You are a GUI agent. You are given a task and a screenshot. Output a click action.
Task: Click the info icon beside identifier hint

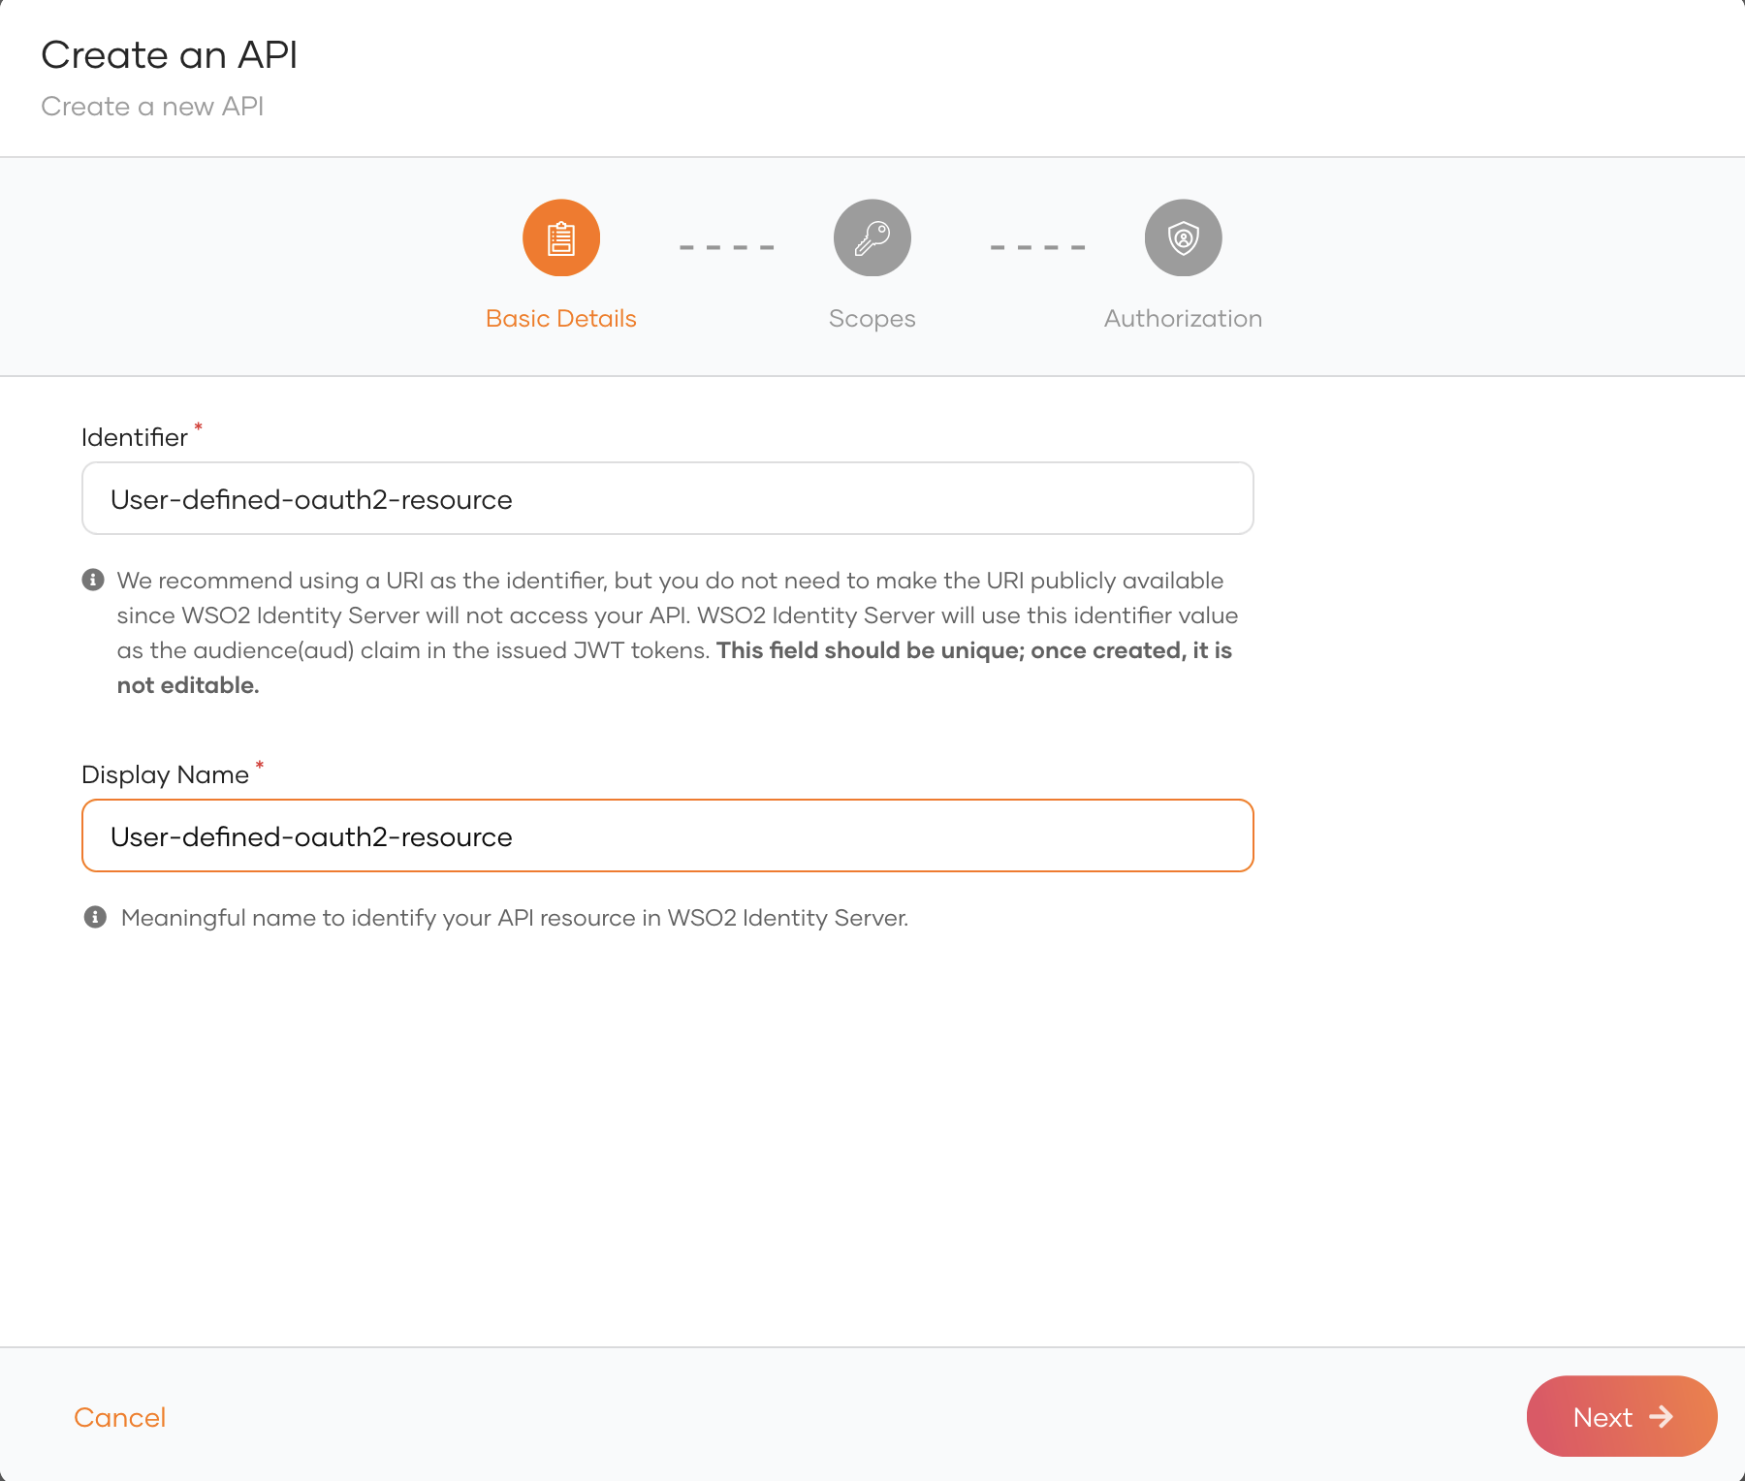click(x=93, y=580)
